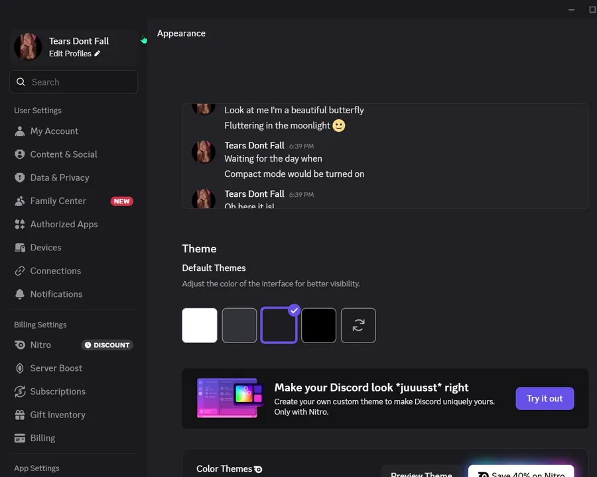The width and height of the screenshot is (597, 477).
Task: Select the sync with computer theme option
Action: [358, 325]
